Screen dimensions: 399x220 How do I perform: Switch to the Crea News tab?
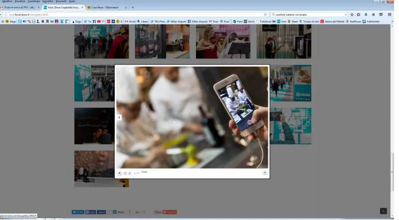pos(105,7)
